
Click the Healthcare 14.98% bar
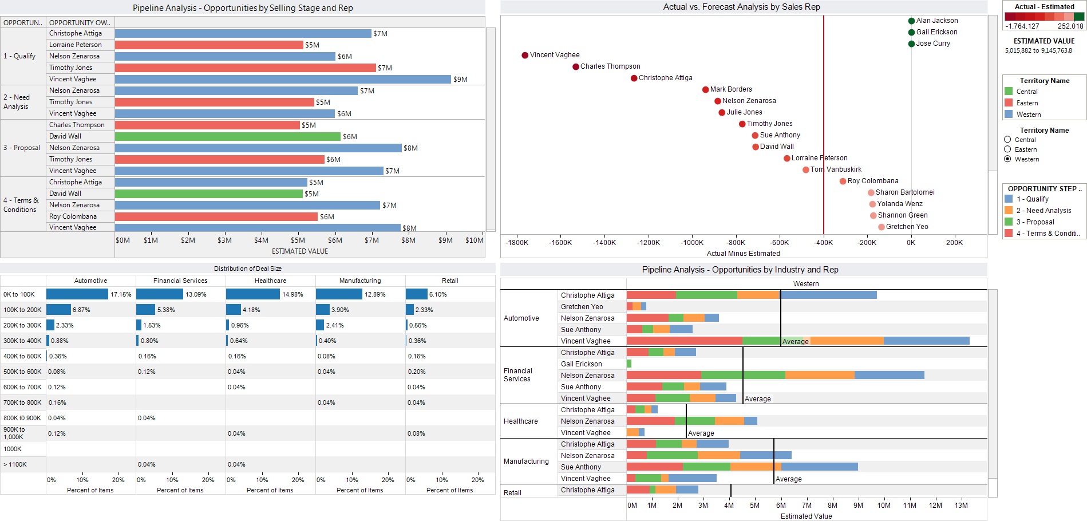pos(253,294)
